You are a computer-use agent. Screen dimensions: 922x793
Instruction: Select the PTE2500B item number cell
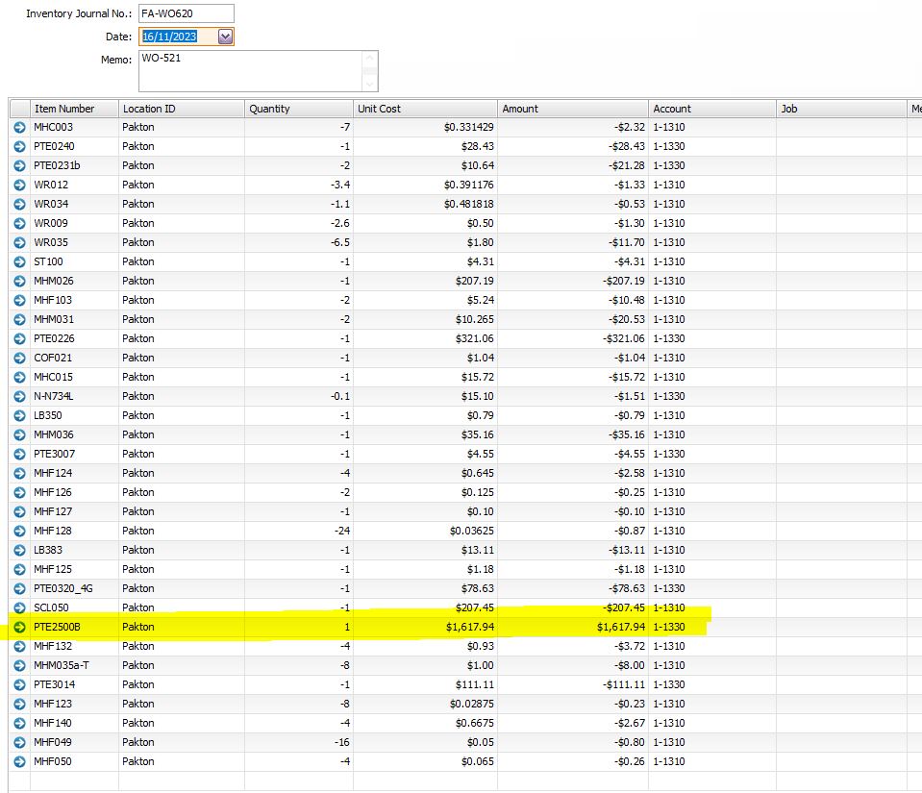pyautogui.click(x=74, y=628)
